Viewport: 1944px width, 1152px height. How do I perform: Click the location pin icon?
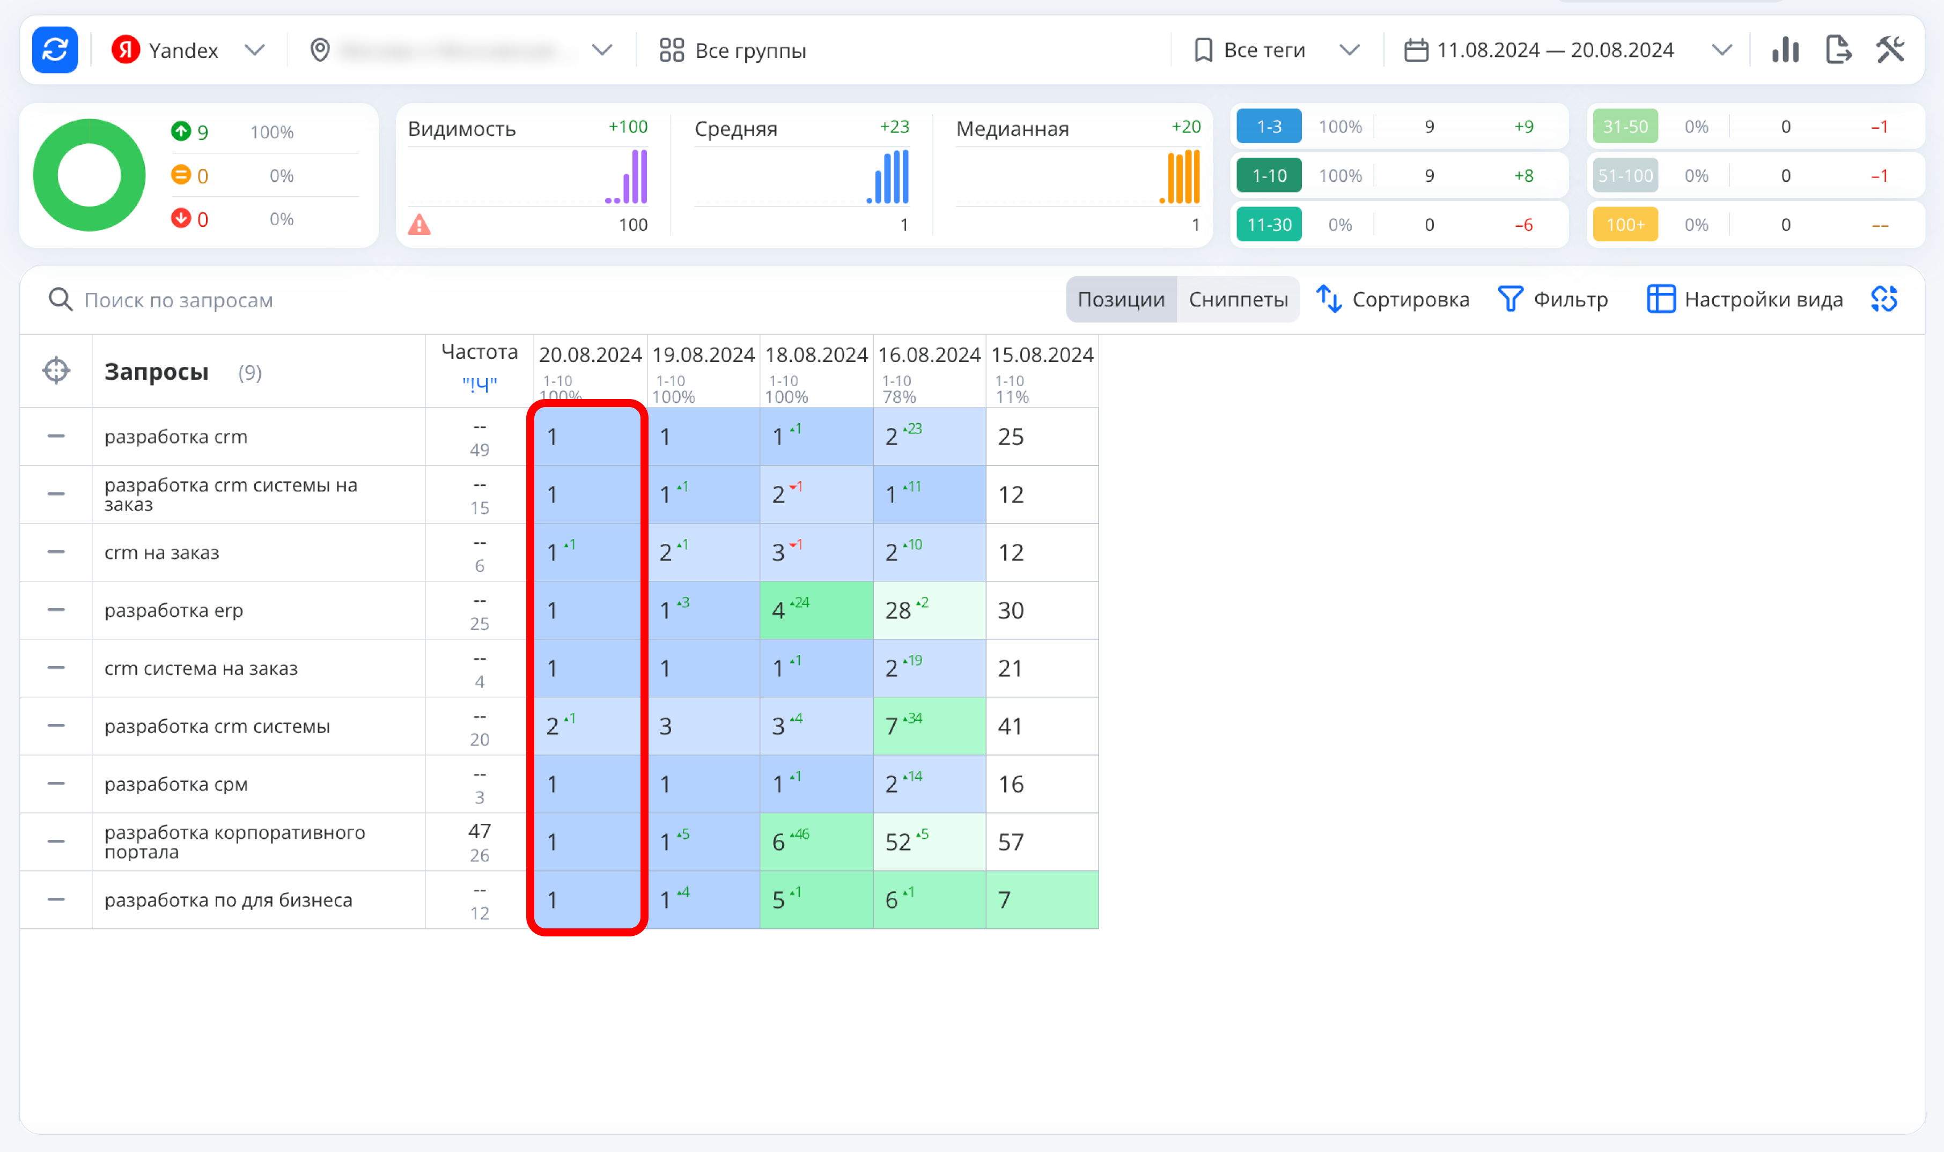click(320, 50)
